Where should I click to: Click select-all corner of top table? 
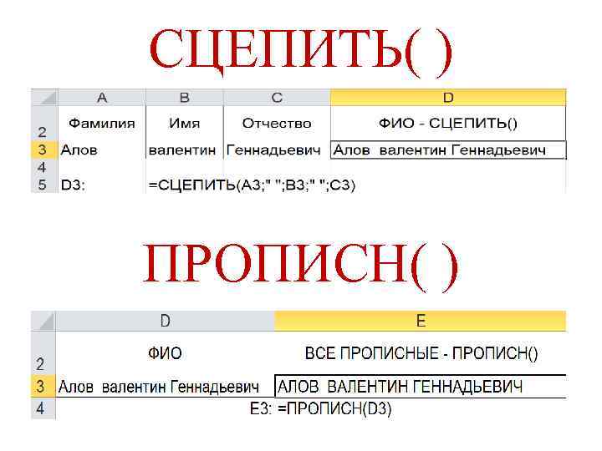point(44,98)
